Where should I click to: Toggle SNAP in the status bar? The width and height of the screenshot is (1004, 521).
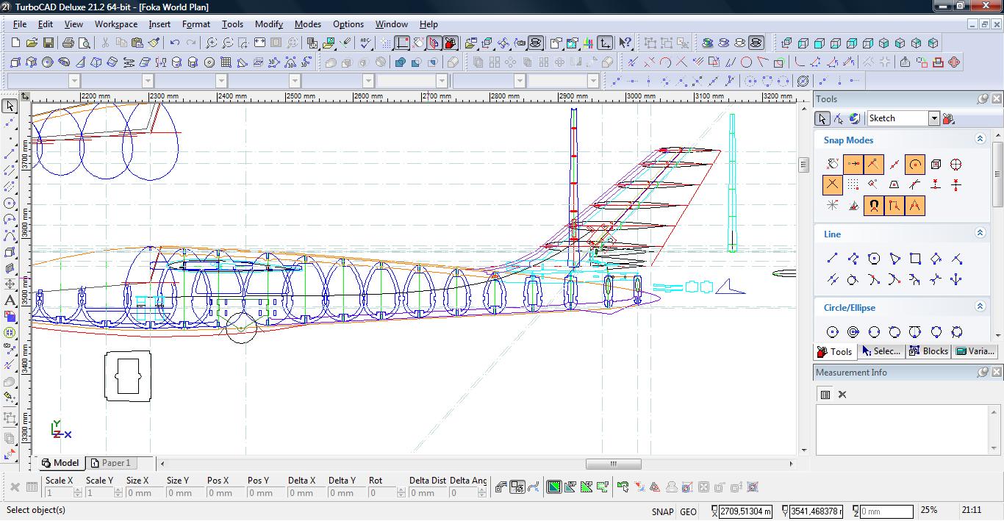(x=662, y=511)
